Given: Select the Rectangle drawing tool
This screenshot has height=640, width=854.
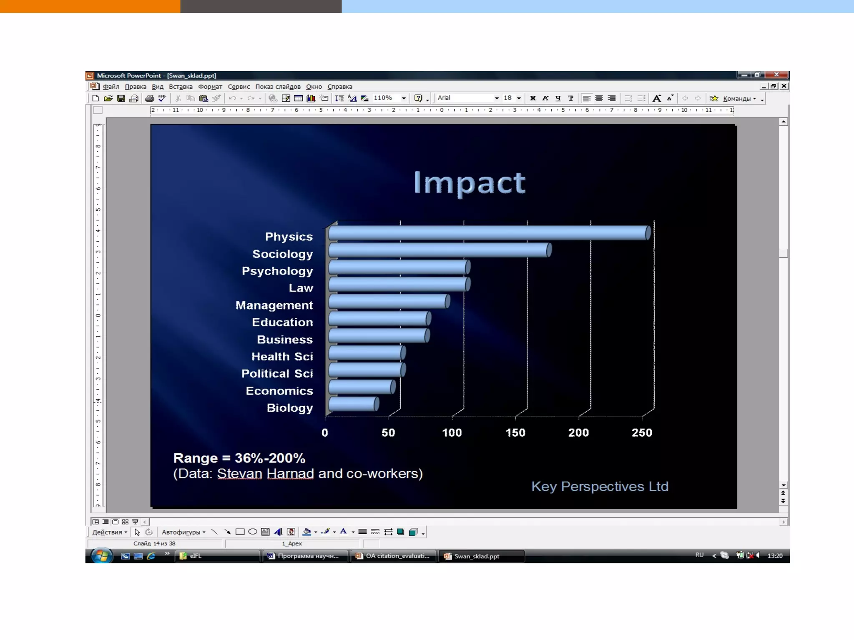Looking at the screenshot, I should point(240,532).
